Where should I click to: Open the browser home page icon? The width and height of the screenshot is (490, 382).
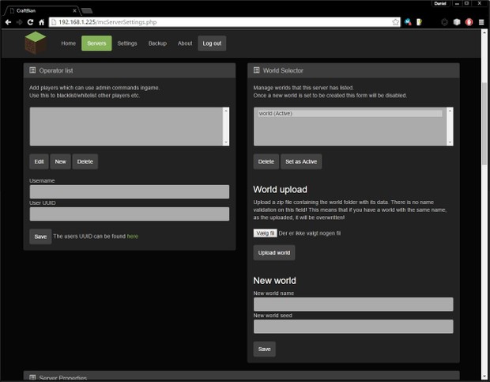tap(42, 22)
